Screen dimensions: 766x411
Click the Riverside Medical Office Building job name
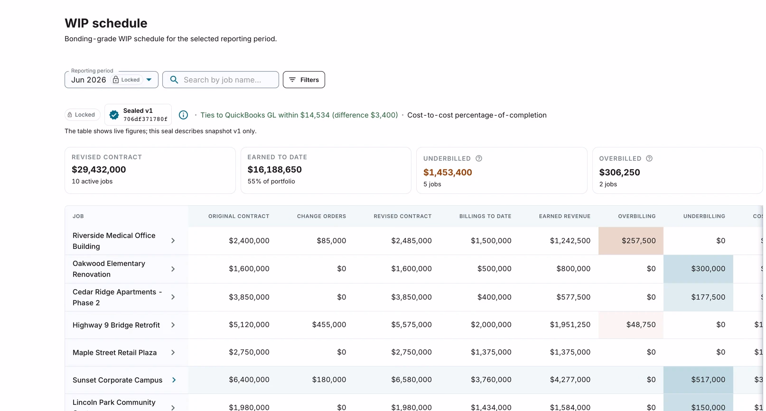click(x=114, y=241)
